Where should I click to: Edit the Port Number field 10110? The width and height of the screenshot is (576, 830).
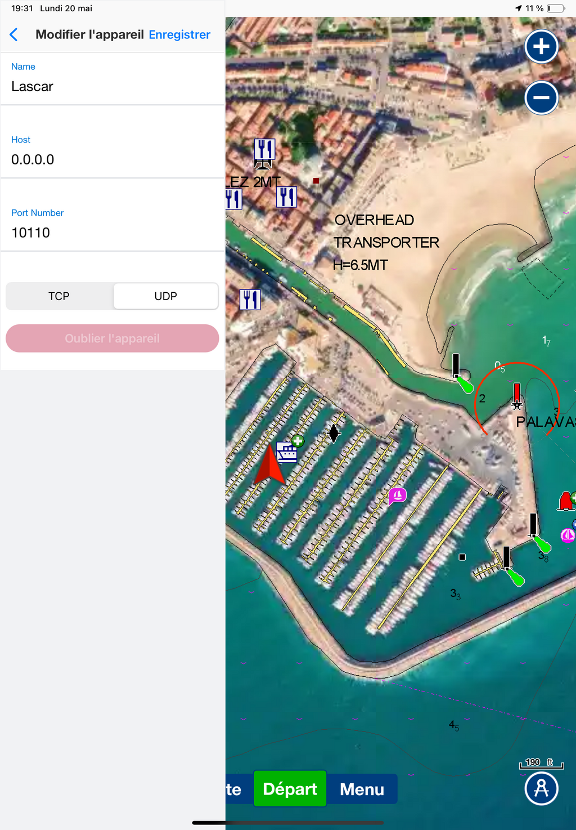112,225
